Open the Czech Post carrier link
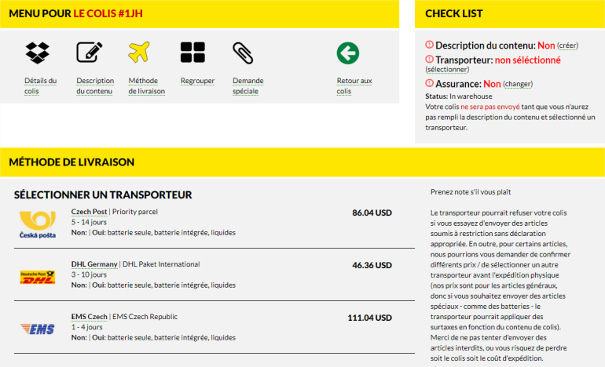The height and width of the screenshot is (367, 605). (89, 212)
